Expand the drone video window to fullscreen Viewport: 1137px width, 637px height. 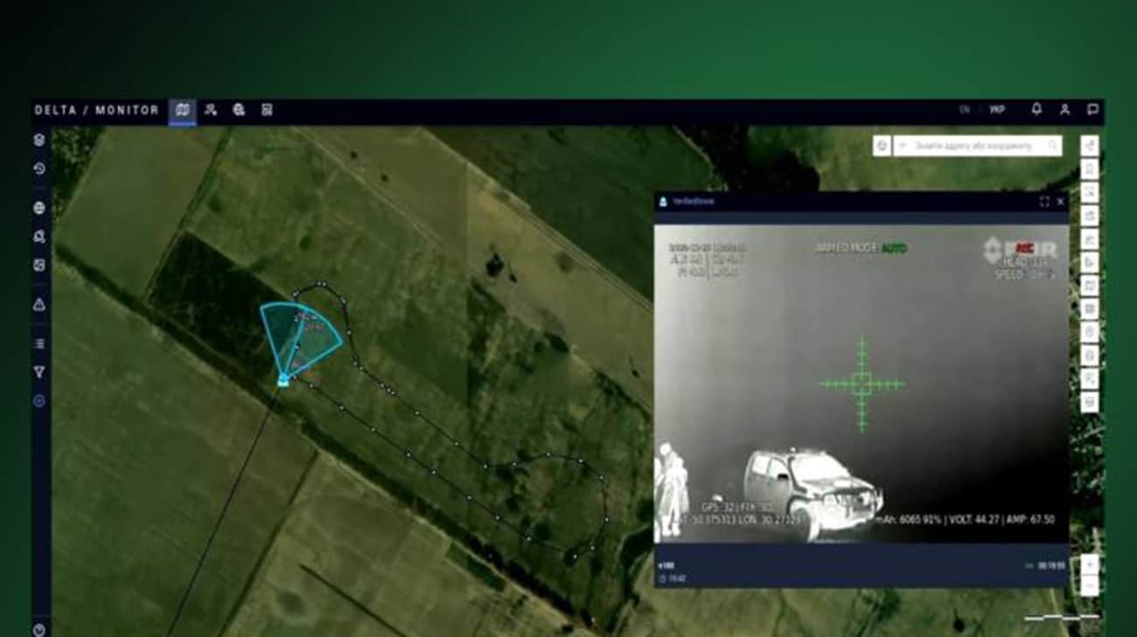pos(1044,202)
